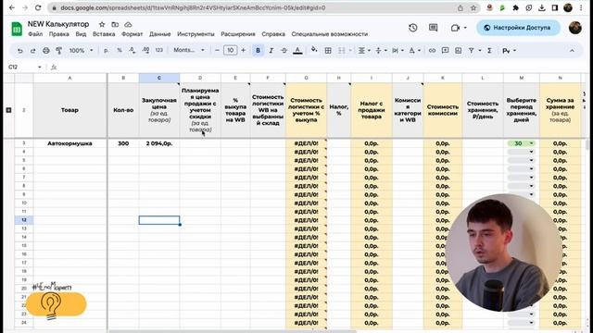Image resolution: width=593 pixels, height=333 pixels.
Task: Format cell as percent
Action: (120, 50)
